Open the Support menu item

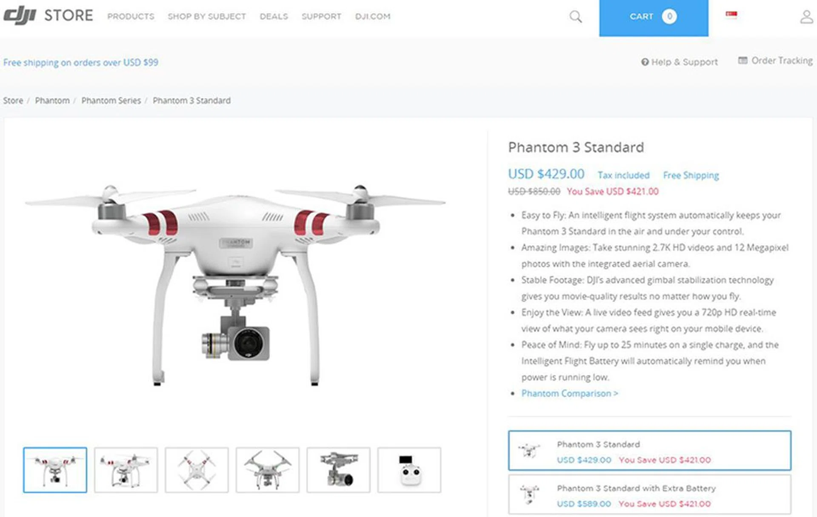(321, 17)
